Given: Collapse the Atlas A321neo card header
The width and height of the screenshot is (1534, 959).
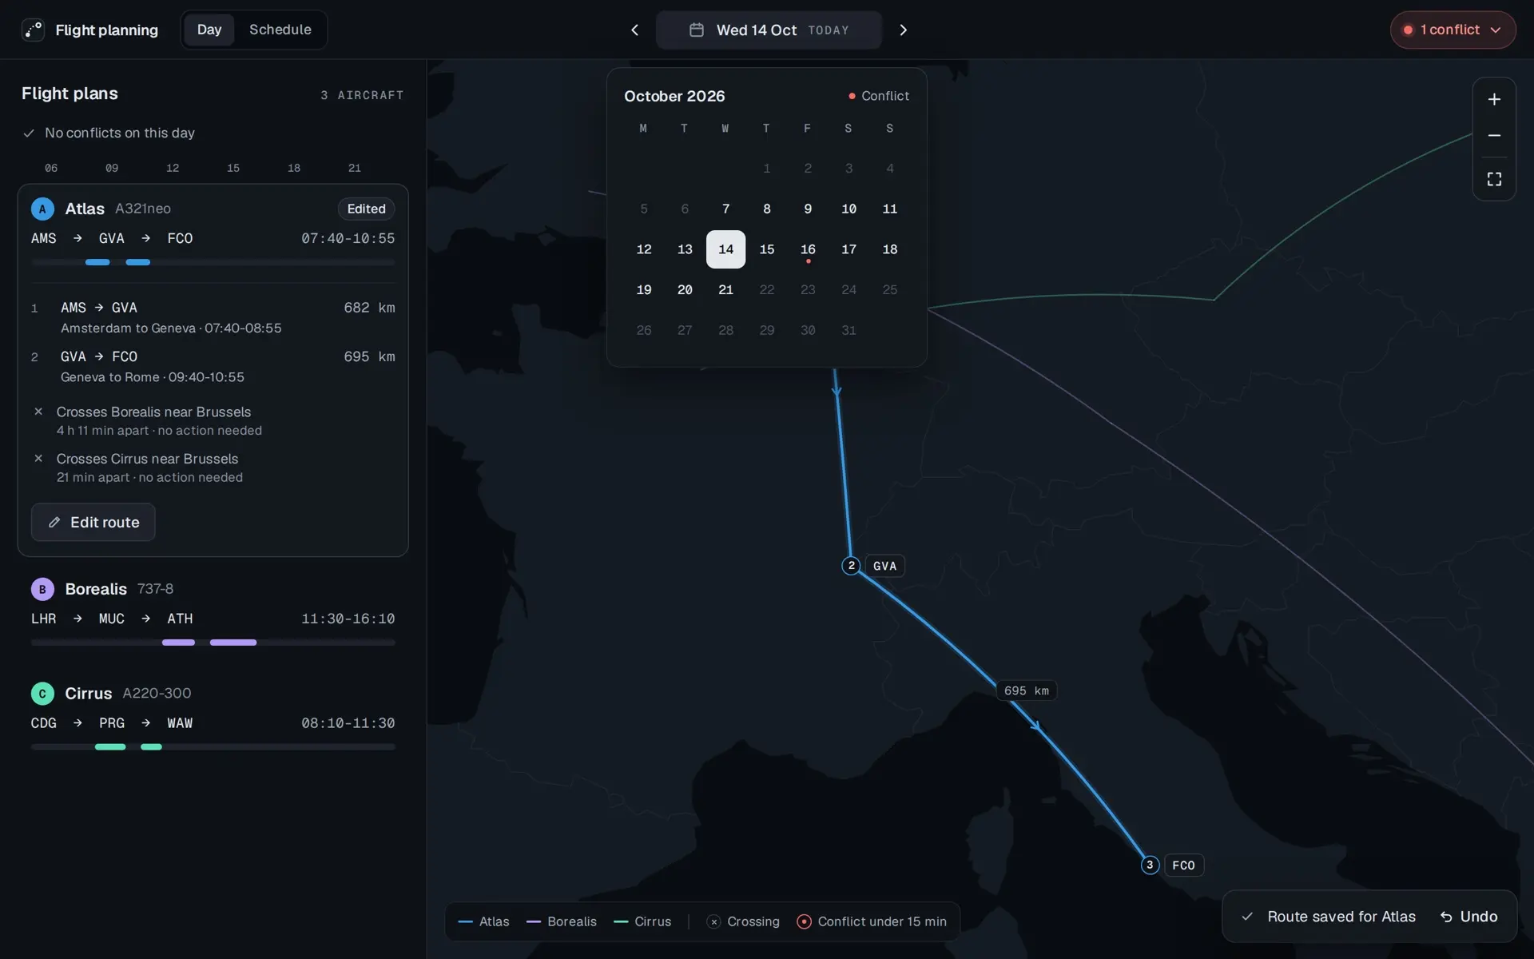Looking at the screenshot, I should pyautogui.click(x=213, y=232).
